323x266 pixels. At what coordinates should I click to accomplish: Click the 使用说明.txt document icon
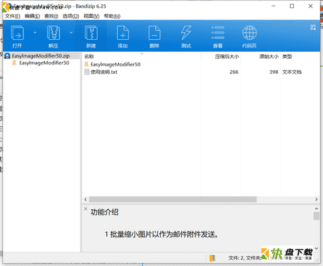click(87, 72)
